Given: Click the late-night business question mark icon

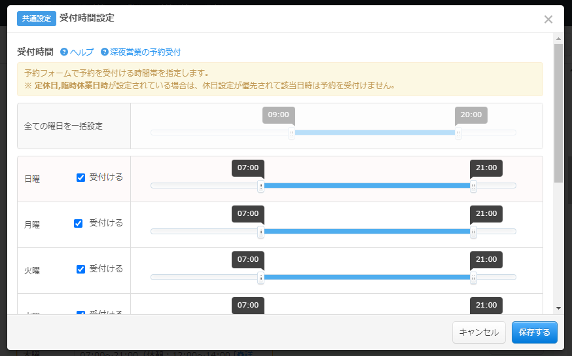Looking at the screenshot, I should 104,52.
